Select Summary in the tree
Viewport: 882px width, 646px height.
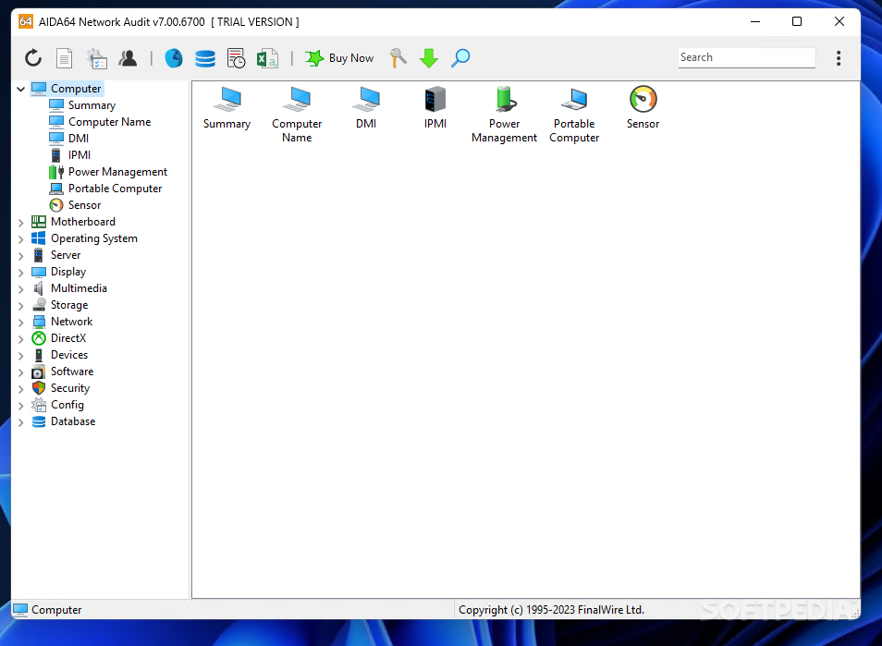(92, 105)
